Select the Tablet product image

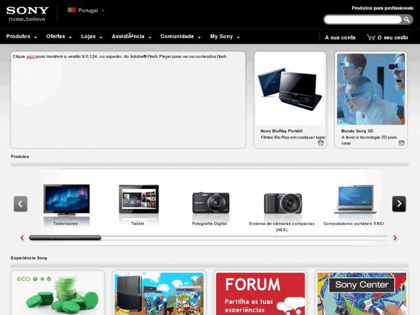[x=139, y=199]
